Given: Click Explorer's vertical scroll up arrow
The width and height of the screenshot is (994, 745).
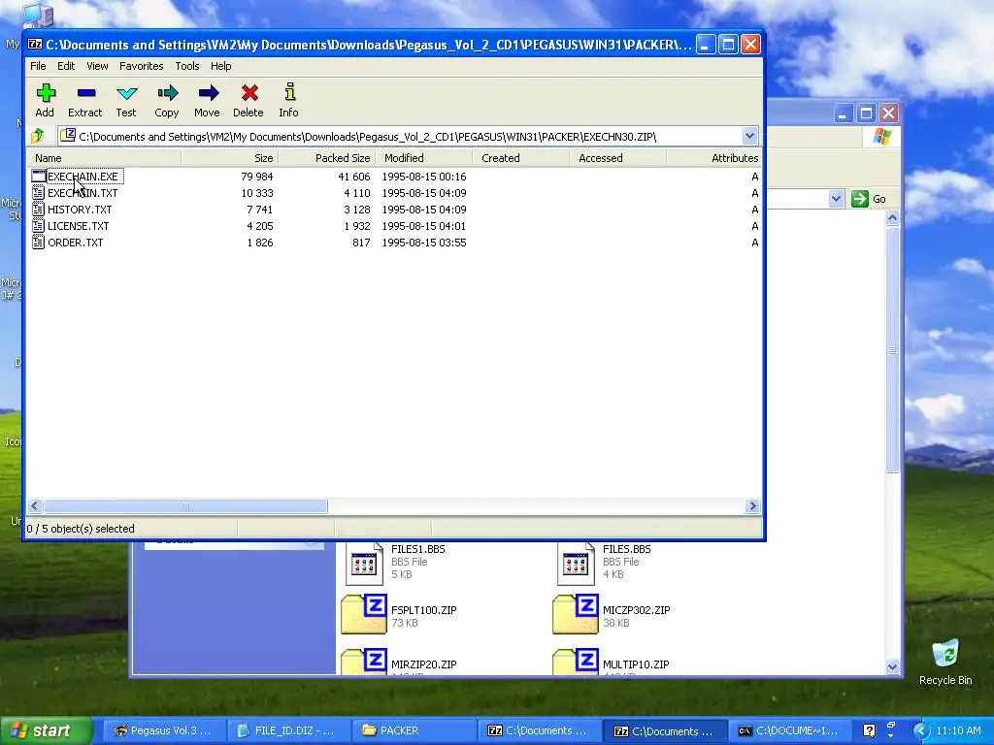Looking at the screenshot, I should pos(892,218).
